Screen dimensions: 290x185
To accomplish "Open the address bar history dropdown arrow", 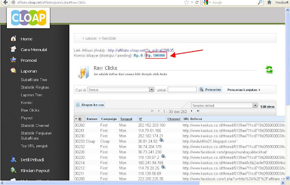I will tap(192, 2).
